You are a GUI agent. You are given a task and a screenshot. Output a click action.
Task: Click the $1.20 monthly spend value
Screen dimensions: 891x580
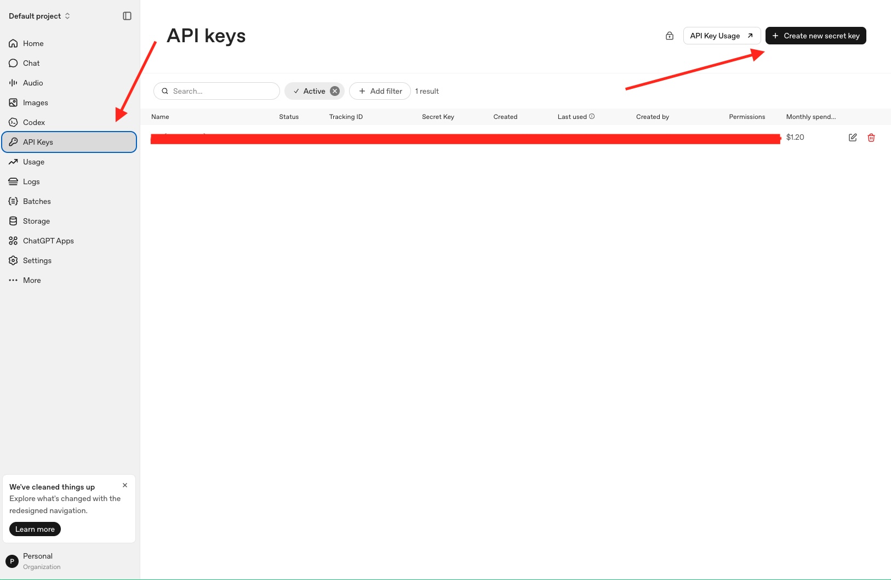pyautogui.click(x=795, y=137)
